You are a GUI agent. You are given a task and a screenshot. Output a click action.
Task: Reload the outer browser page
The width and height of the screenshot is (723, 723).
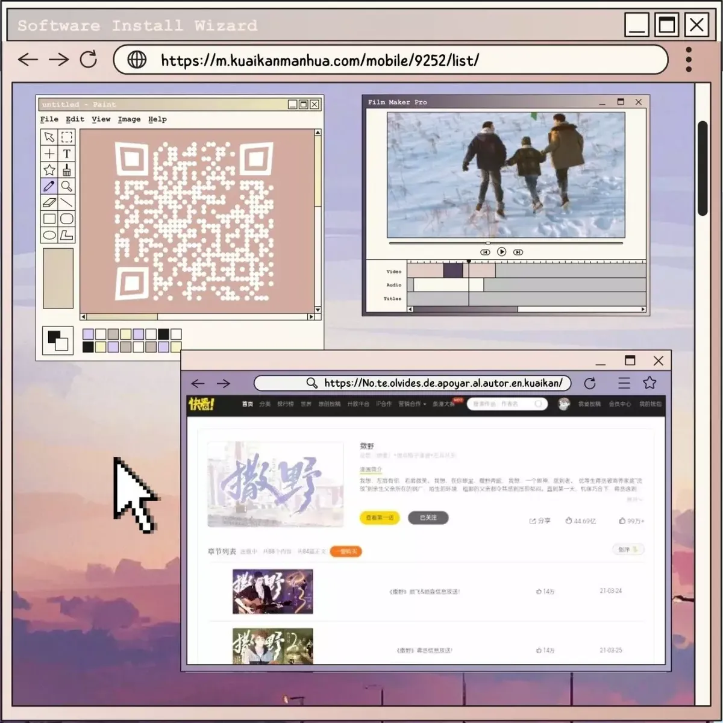tap(89, 59)
